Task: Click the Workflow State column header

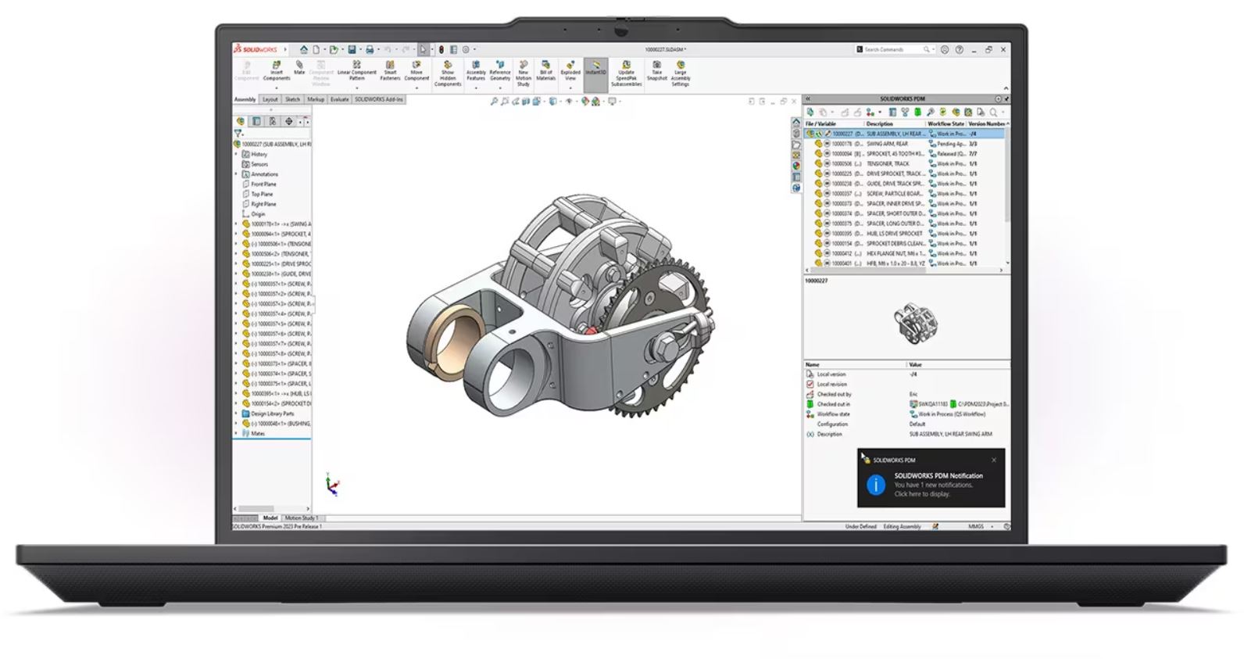Action: (946, 124)
